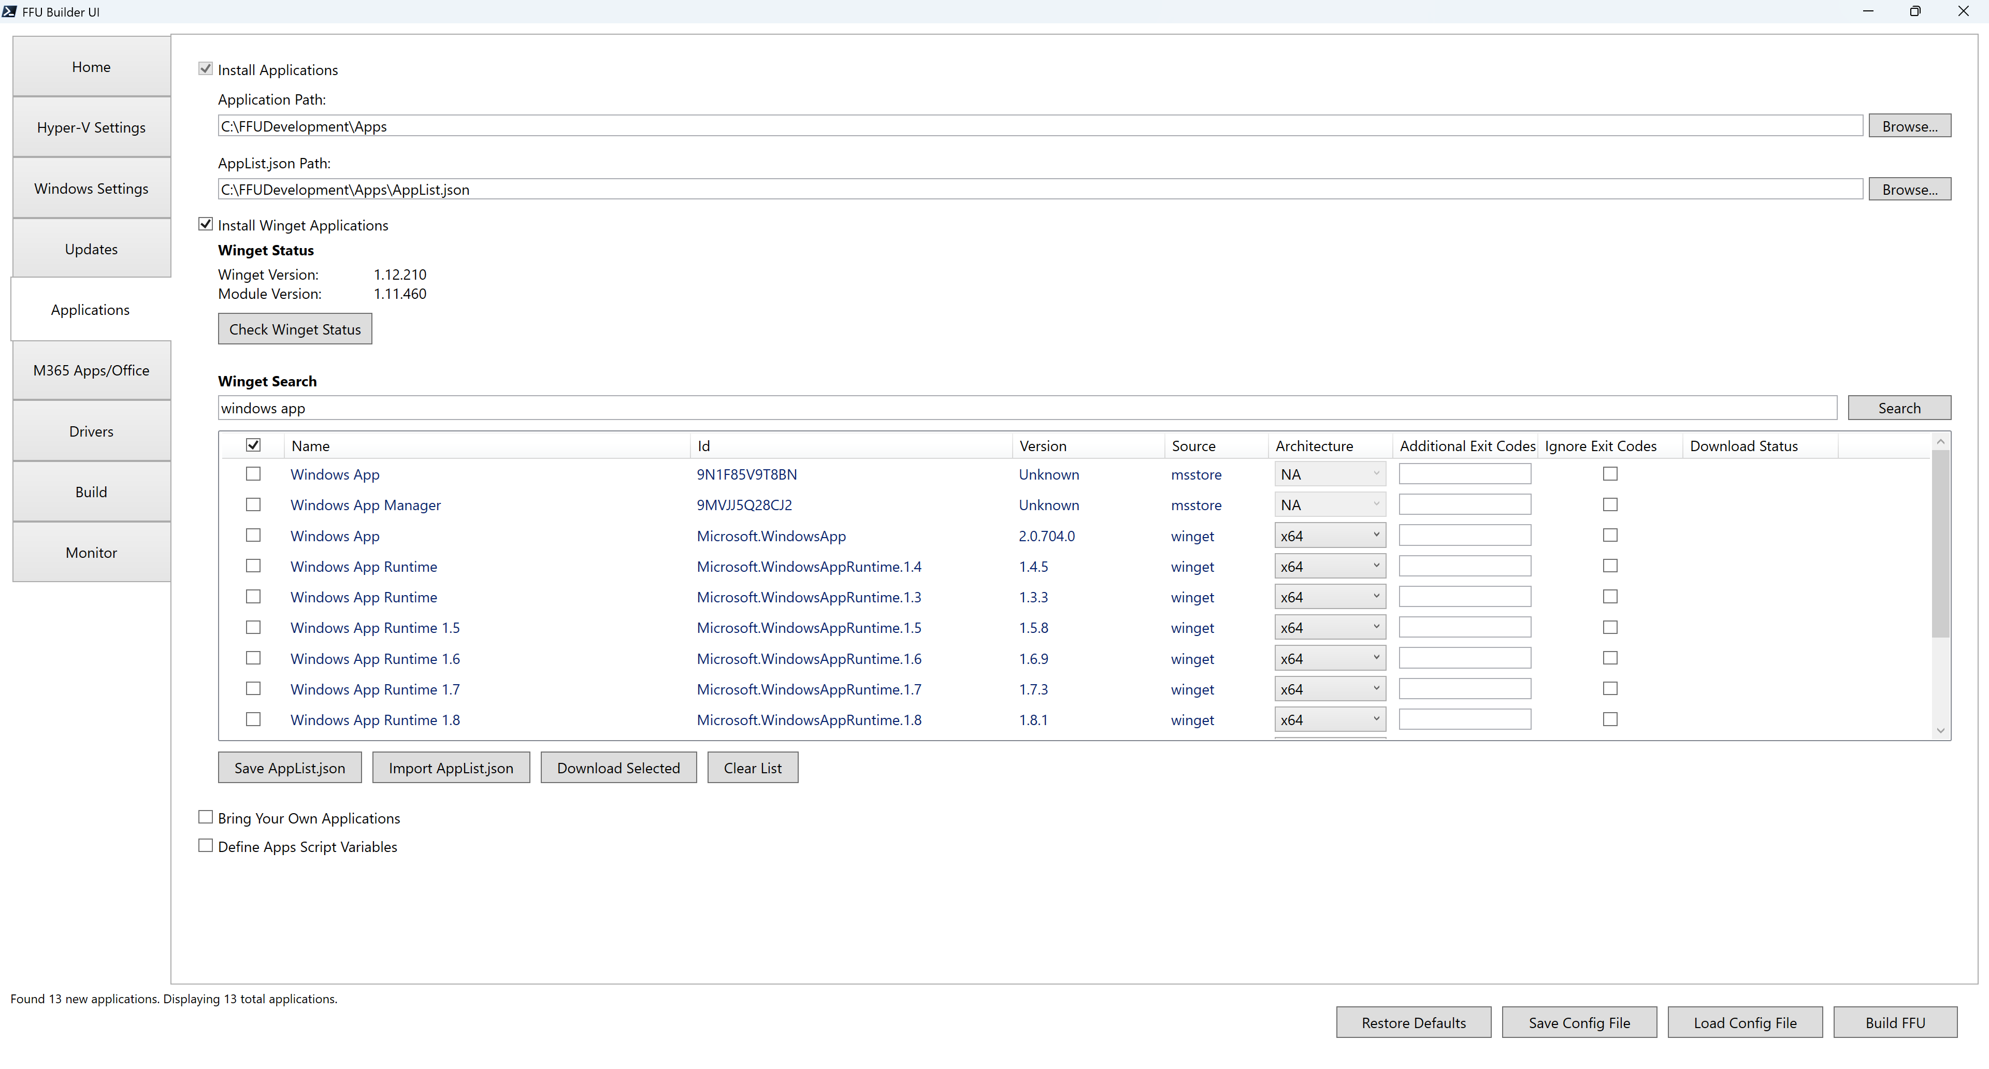Switch to the Hyper-V Settings tab

[90, 126]
